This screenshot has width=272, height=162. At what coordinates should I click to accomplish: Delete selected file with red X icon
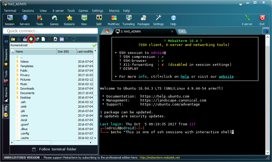[49, 39]
